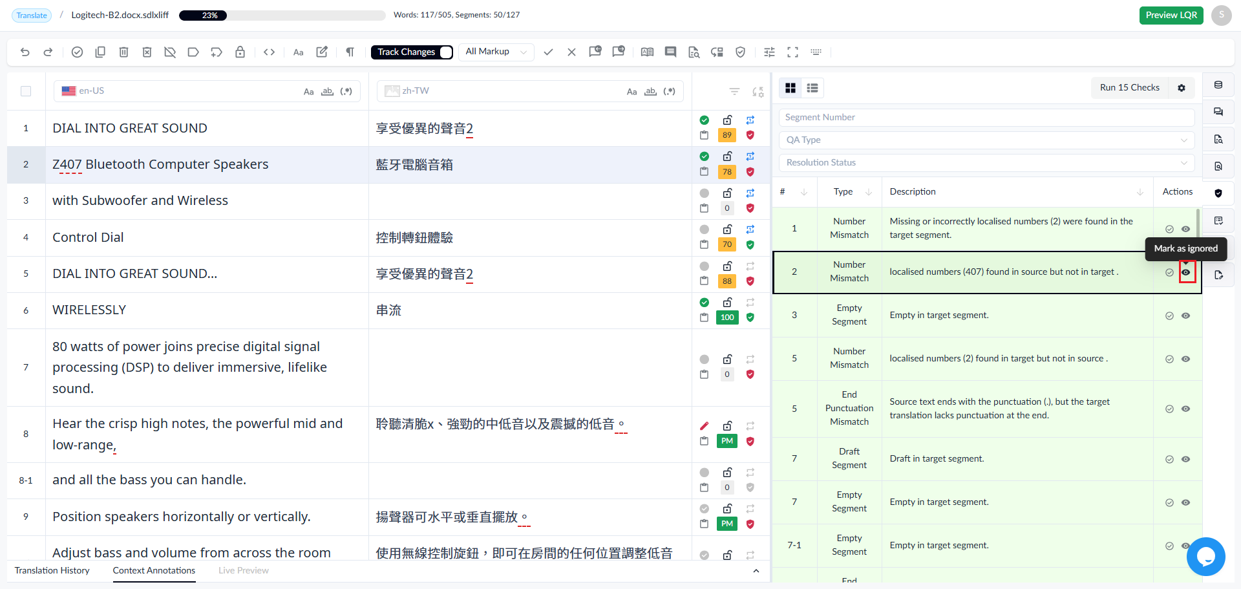Mark QA issue 3 Empty Segment as ignored
Viewport: 1241px width, 589px height.
pos(1185,316)
